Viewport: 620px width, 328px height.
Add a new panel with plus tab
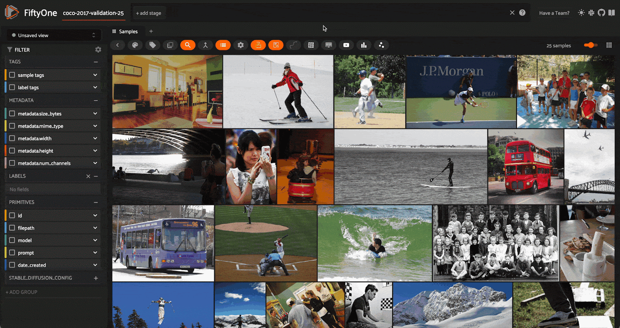tap(151, 31)
